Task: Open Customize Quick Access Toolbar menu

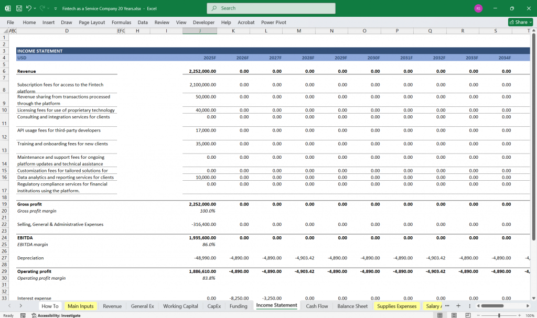Action: [x=55, y=8]
